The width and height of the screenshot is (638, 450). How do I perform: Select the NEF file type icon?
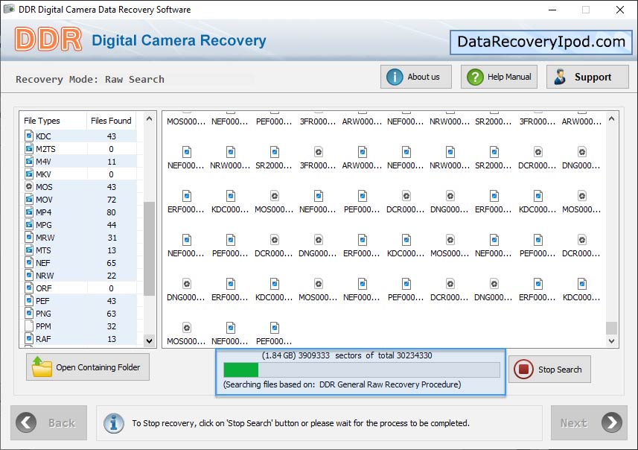pos(29,262)
